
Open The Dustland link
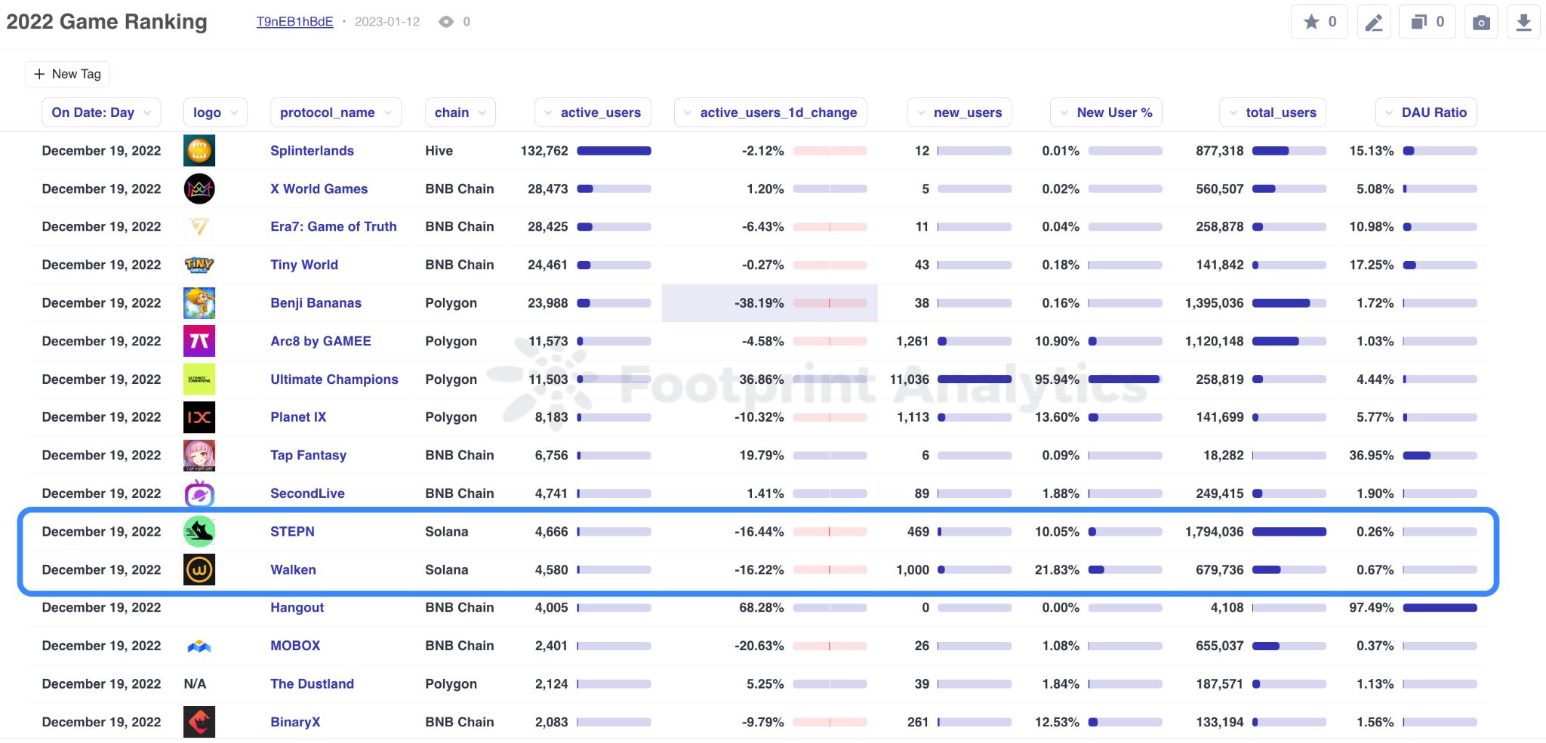[312, 683]
